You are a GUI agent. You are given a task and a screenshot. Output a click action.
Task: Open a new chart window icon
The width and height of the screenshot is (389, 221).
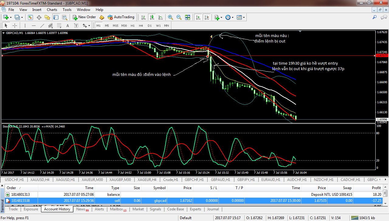pyautogui.click(x=6, y=17)
